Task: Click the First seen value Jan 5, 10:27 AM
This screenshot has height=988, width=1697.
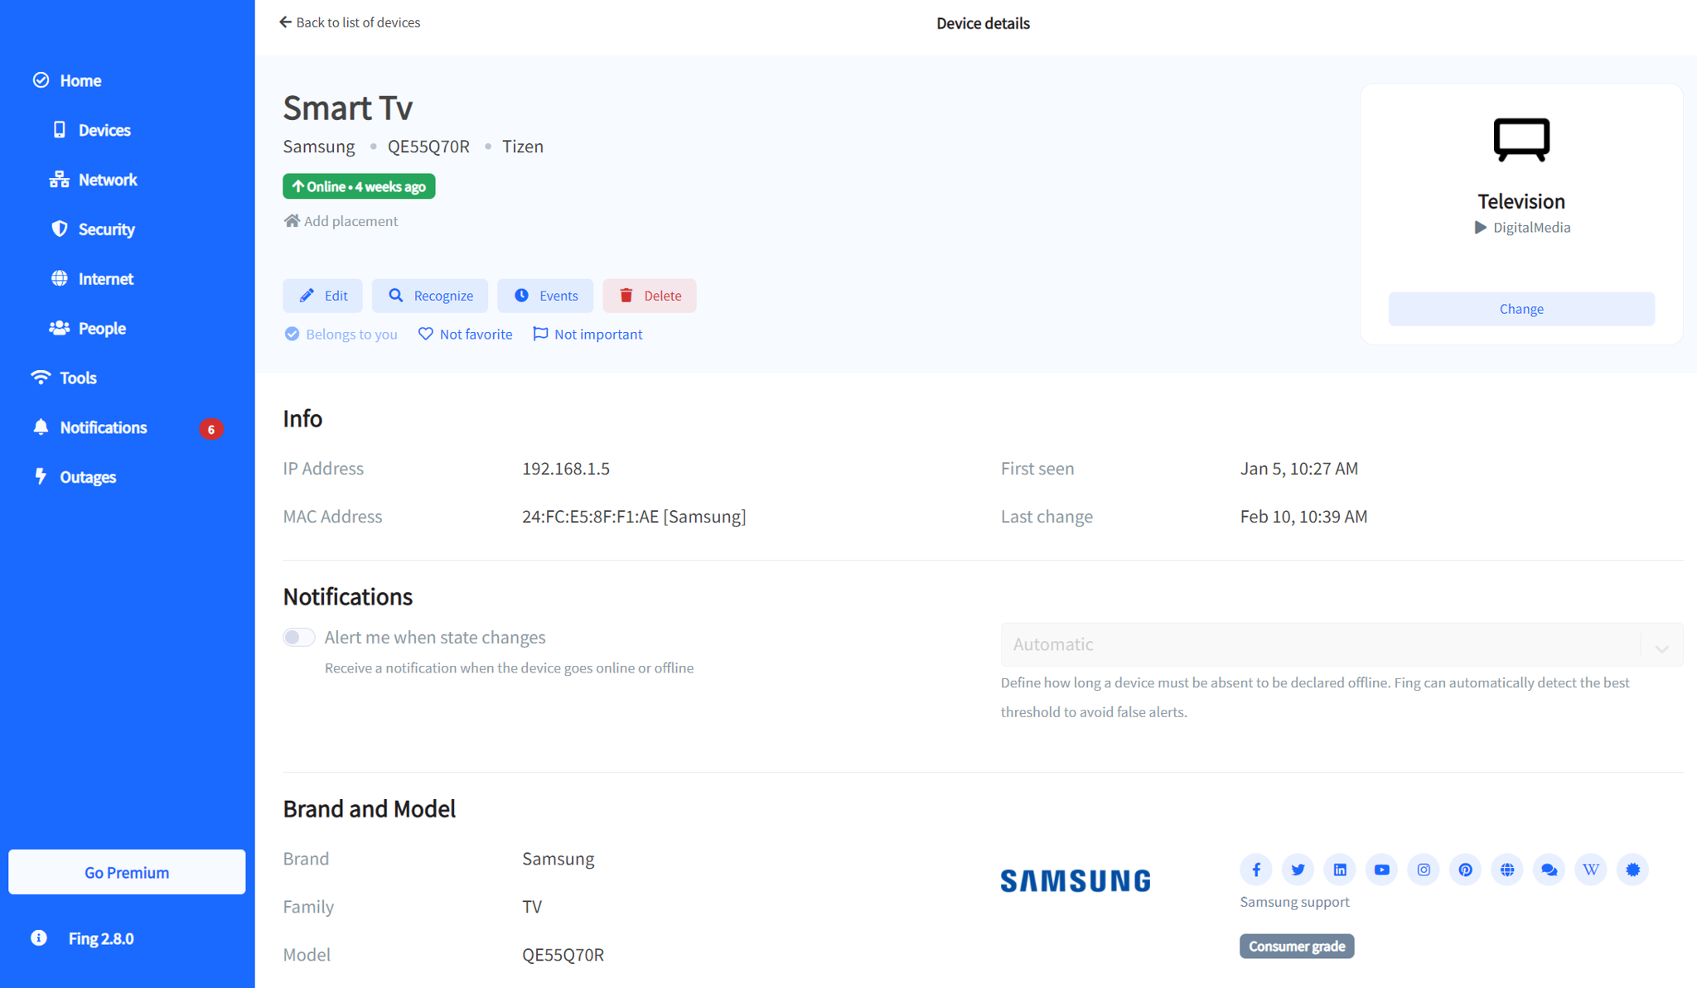Action: click(1299, 469)
